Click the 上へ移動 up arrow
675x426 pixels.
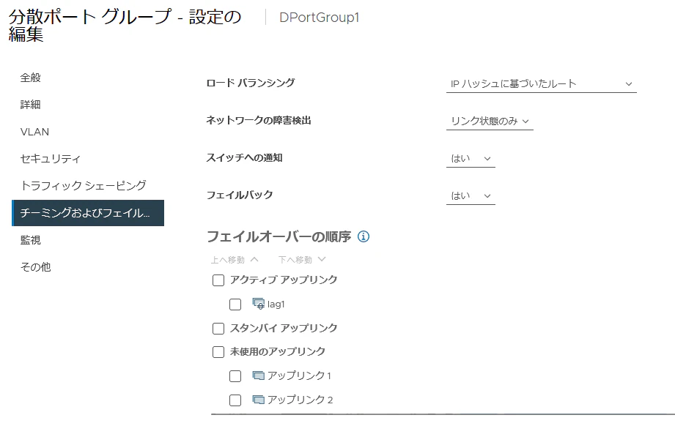tap(254, 259)
